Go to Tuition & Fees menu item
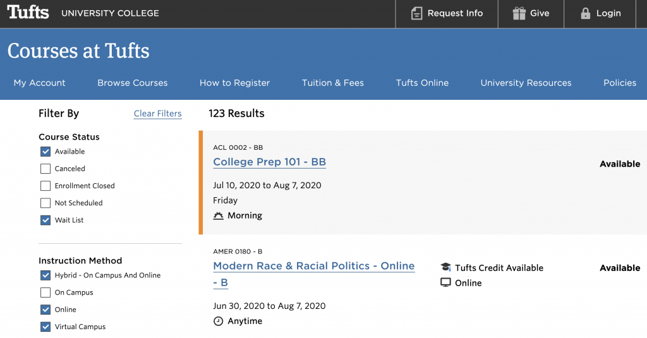Screen dimensions: 647x338 point(332,83)
